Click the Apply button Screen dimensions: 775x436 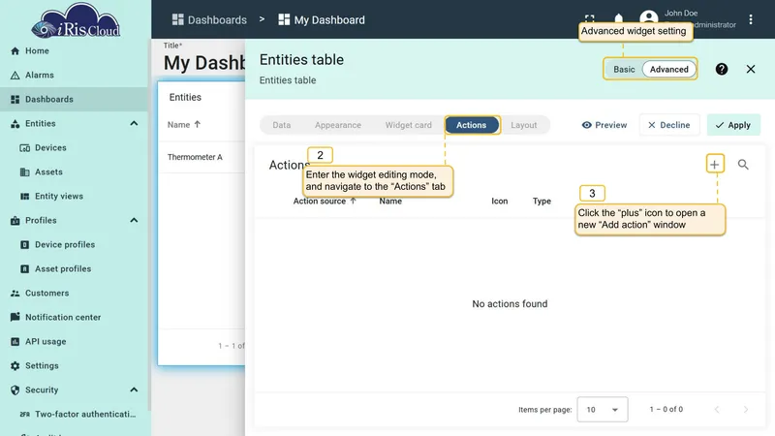click(x=733, y=125)
